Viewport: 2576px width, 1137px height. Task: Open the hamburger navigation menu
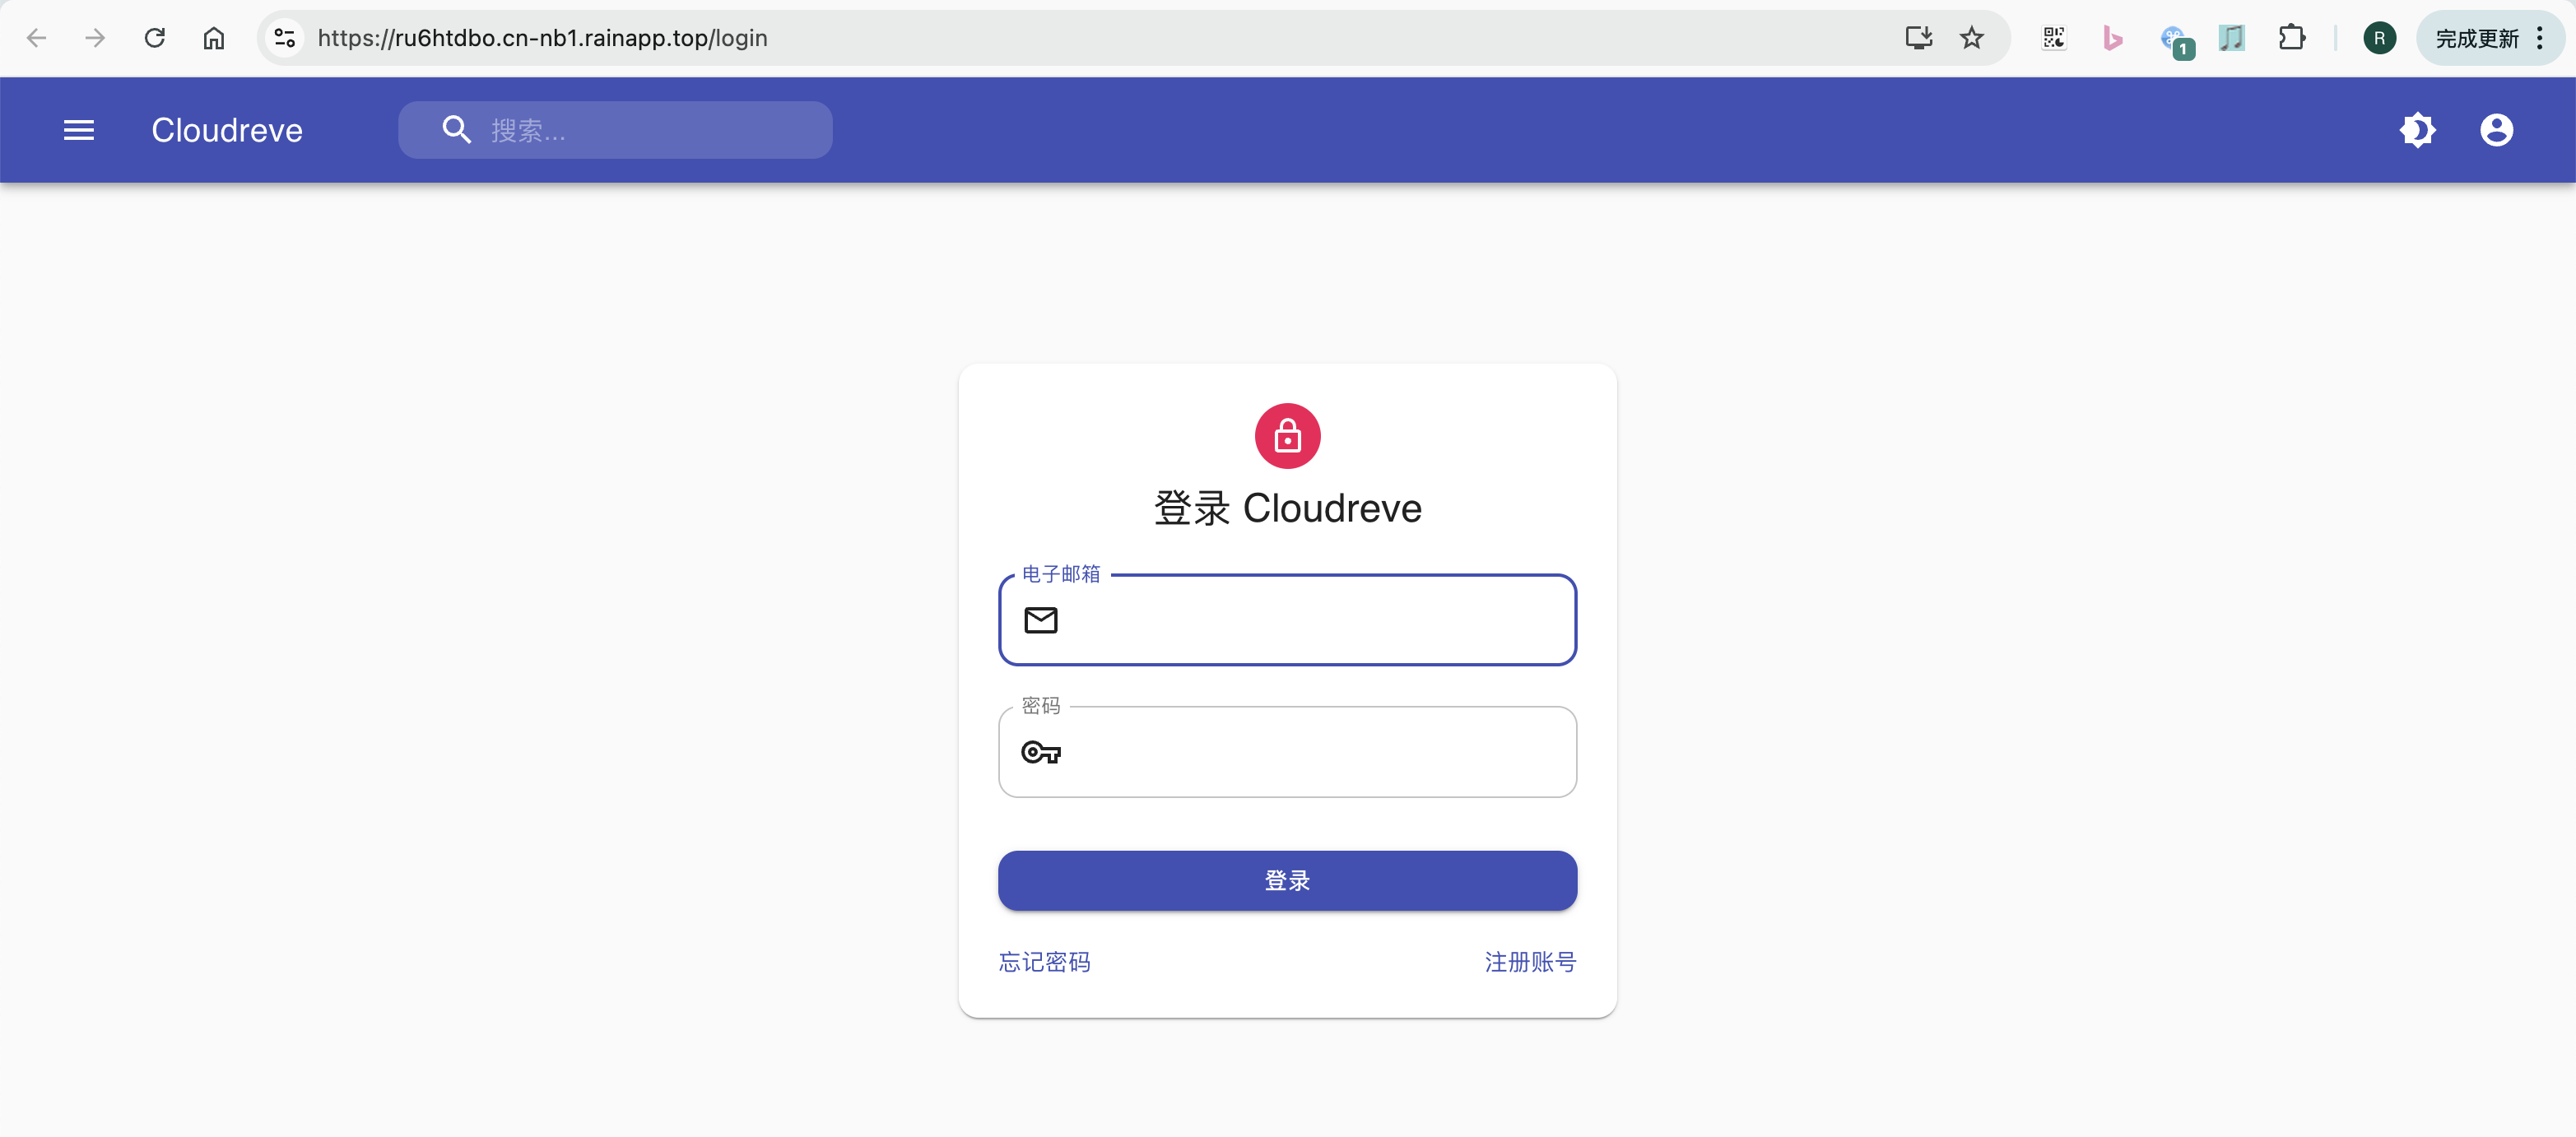pyautogui.click(x=79, y=130)
